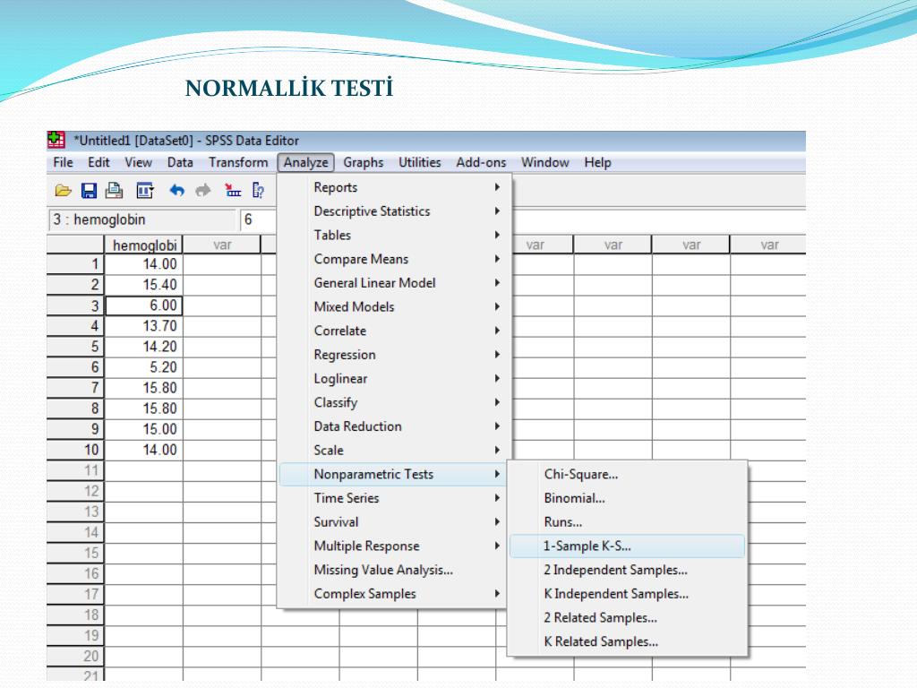Viewport: 917px width, 688px height.
Task: Choose Binomial test option
Action: (x=628, y=498)
